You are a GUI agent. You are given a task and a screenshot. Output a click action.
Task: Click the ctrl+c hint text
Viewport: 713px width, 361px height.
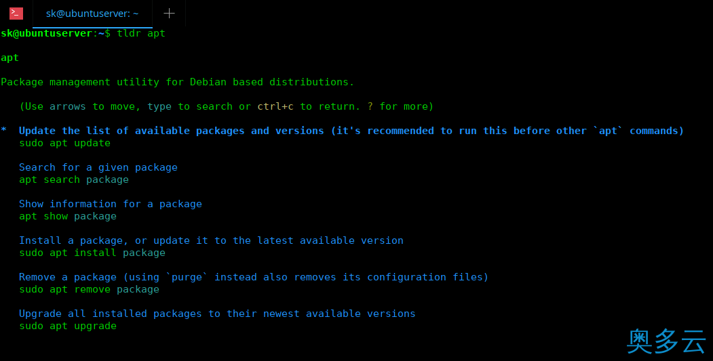(275, 106)
